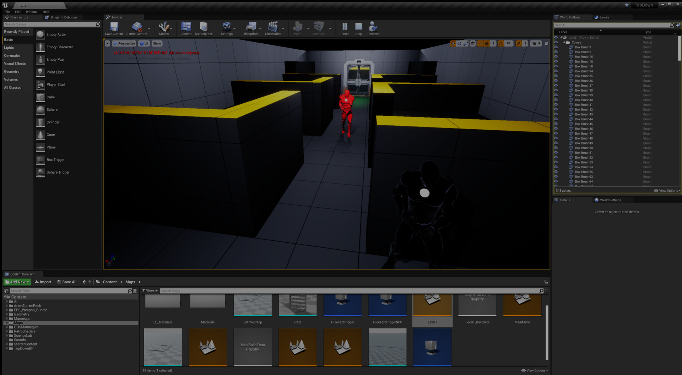Click the surface snapping icon

click(x=480, y=43)
